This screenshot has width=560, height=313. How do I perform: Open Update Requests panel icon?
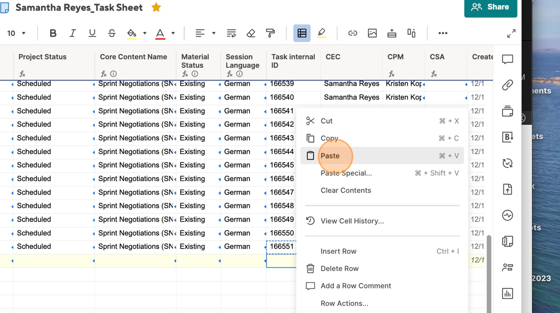[507, 163]
